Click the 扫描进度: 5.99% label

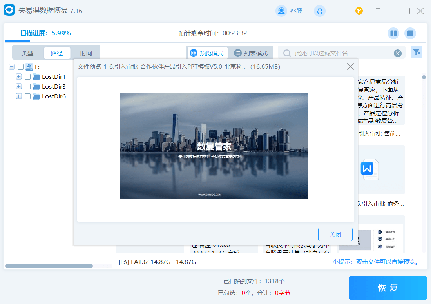point(45,33)
